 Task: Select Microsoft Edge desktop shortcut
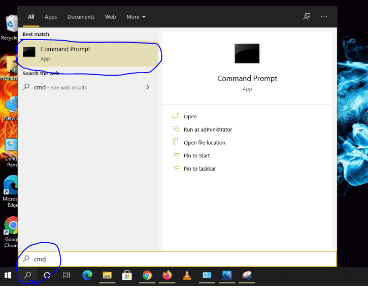point(10,191)
